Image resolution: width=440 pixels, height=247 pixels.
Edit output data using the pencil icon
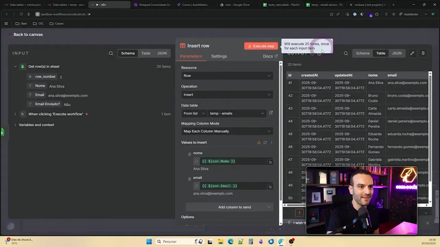(412, 53)
